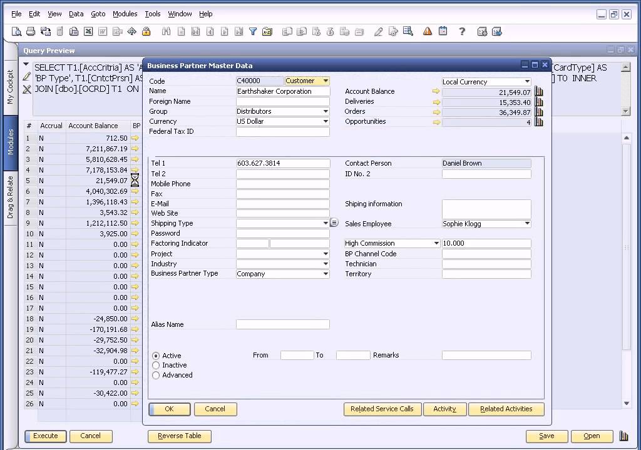Viewport: 641px width, 450px height.
Task: Click the pencil edit icon in Query Preview
Action: [26, 76]
